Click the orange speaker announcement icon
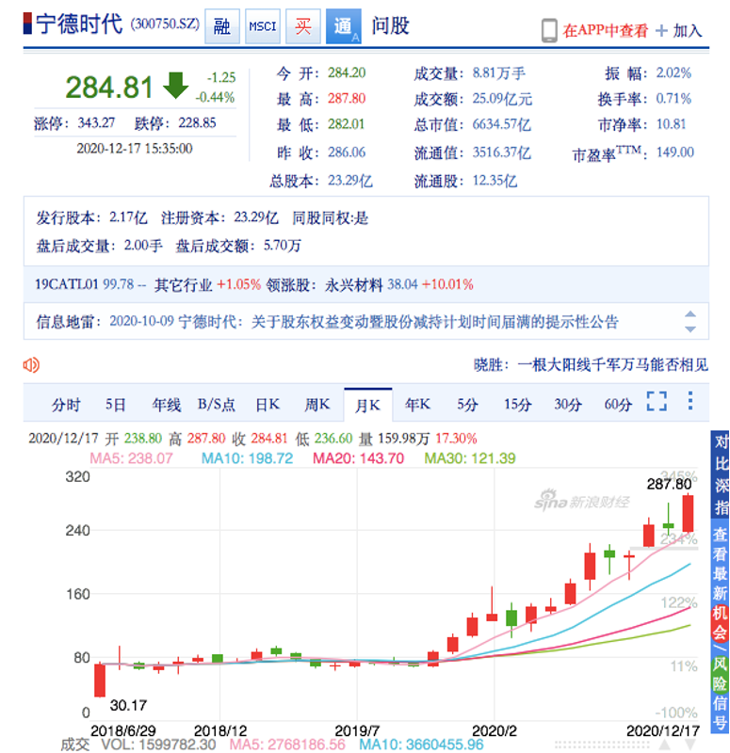730x753 pixels. pyautogui.click(x=31, y=365)
